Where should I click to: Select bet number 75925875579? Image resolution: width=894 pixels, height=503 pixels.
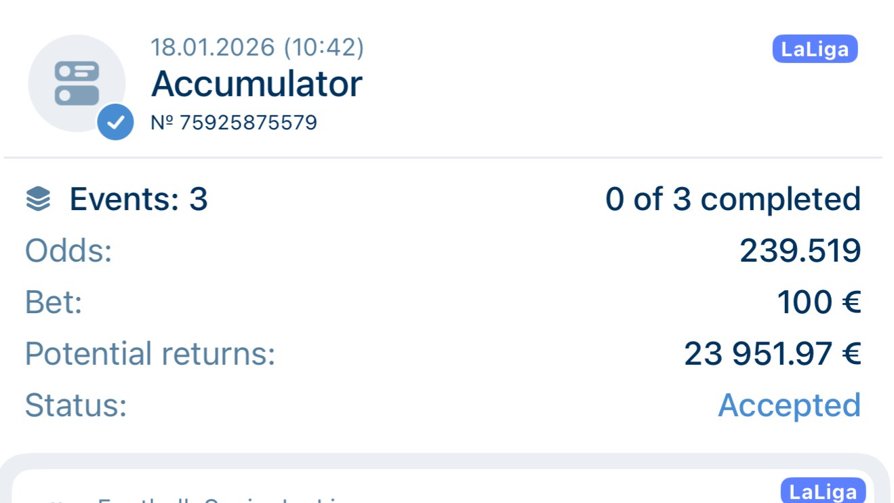pos(234,123)
